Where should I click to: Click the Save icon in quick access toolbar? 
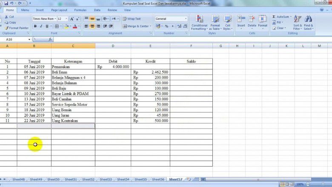(6, 3)
